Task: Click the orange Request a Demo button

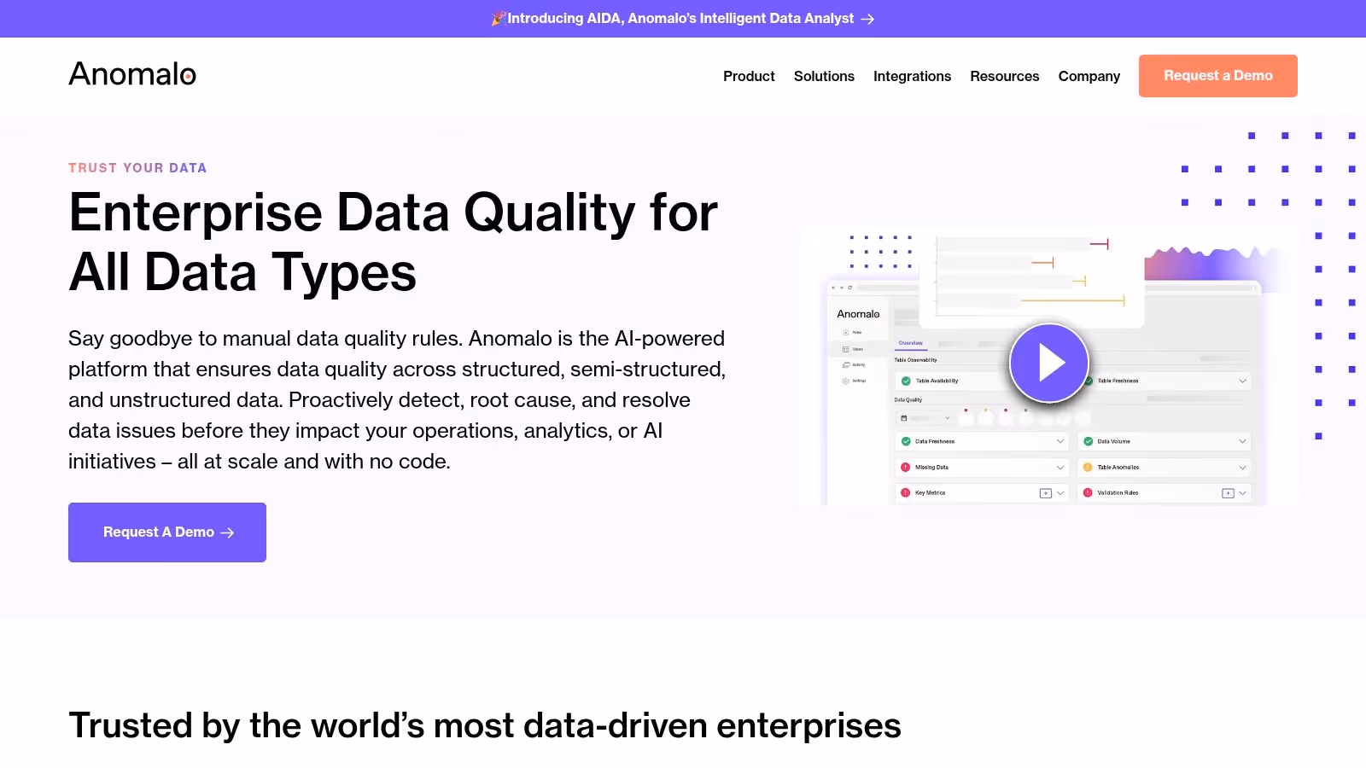Action: 1217,75
